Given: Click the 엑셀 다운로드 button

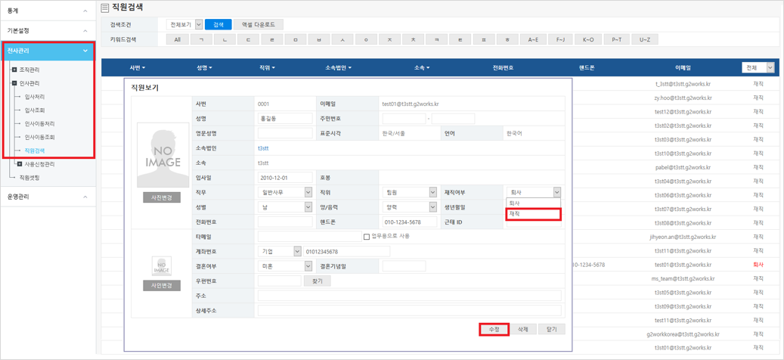Looking at the screenshot, I should coord(258,25).
